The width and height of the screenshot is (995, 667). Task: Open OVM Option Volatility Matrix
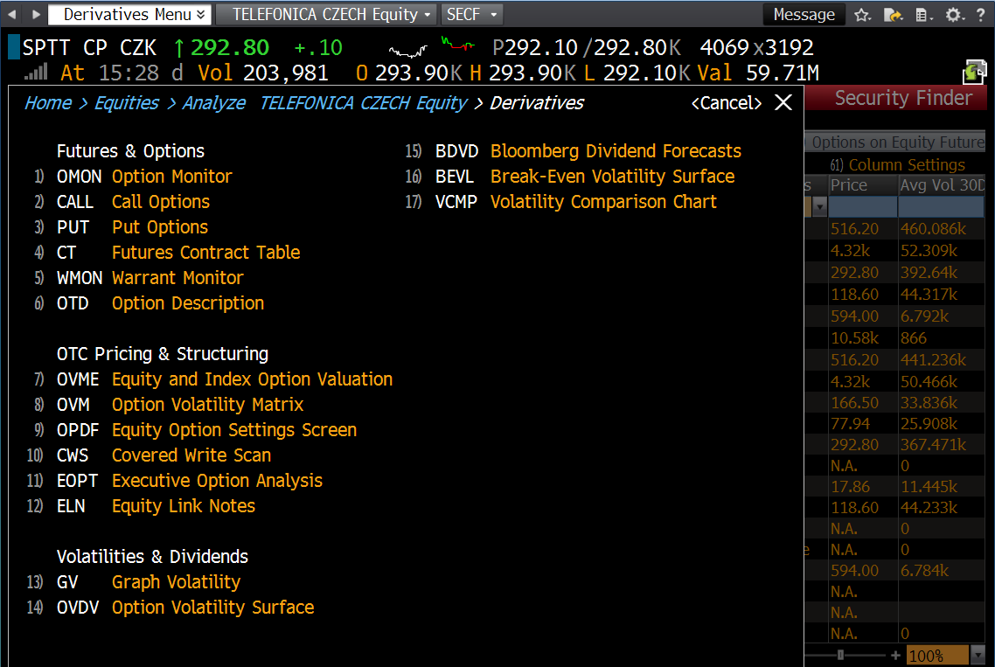(x=180, y=405)
